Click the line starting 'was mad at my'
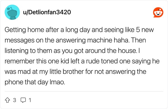 point(75,72)
